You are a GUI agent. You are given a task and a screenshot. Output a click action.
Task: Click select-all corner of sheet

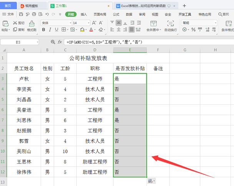(3, 50)
